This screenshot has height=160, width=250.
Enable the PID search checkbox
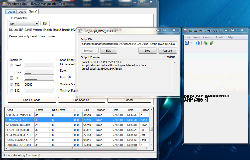pyautogui.click(x=12, y=78)
